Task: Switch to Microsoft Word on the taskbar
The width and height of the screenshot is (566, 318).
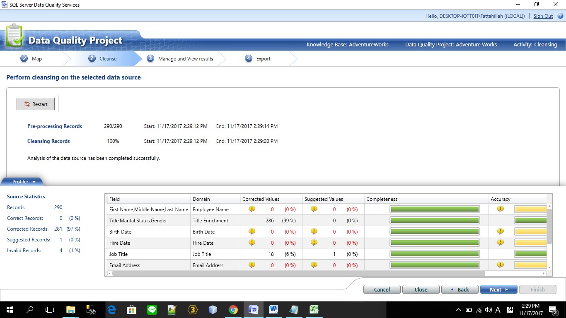Action: (x=273, y=310)
